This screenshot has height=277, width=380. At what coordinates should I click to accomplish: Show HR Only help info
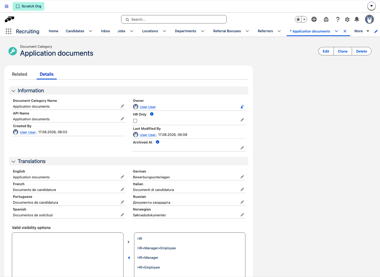click(152, 114)
